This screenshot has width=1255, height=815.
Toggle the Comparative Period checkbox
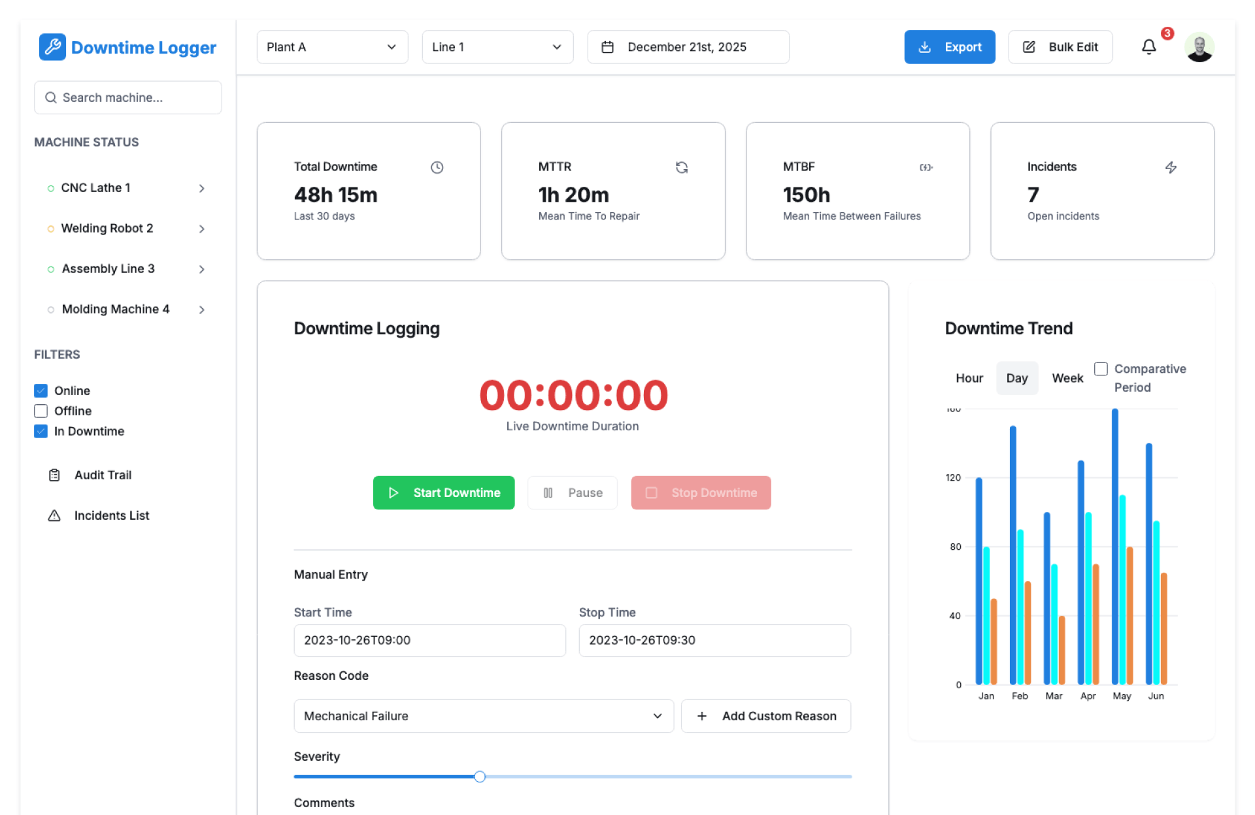pos(1101,369)
